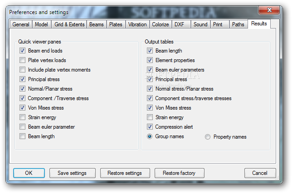Select the Vibration tab

137,24
